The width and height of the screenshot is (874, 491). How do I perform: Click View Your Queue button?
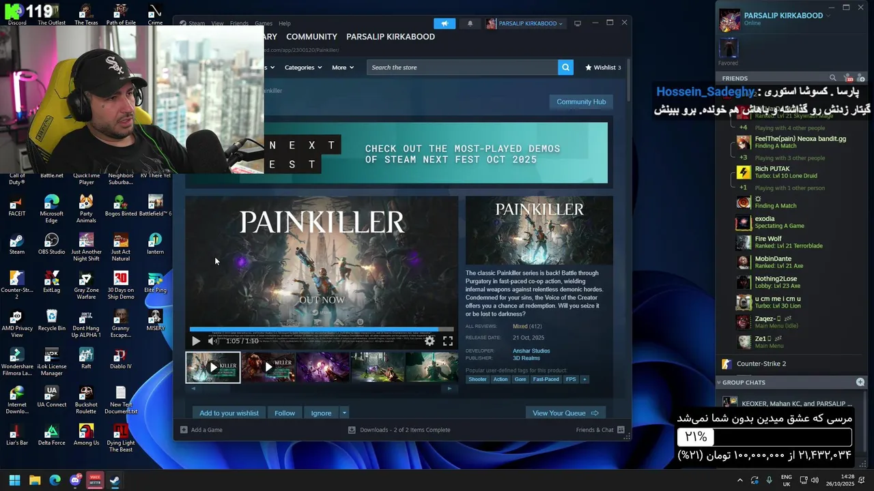[565, 413]
